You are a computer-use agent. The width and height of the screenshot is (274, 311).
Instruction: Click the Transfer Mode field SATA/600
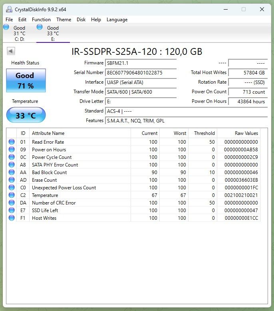click(141, 92)
